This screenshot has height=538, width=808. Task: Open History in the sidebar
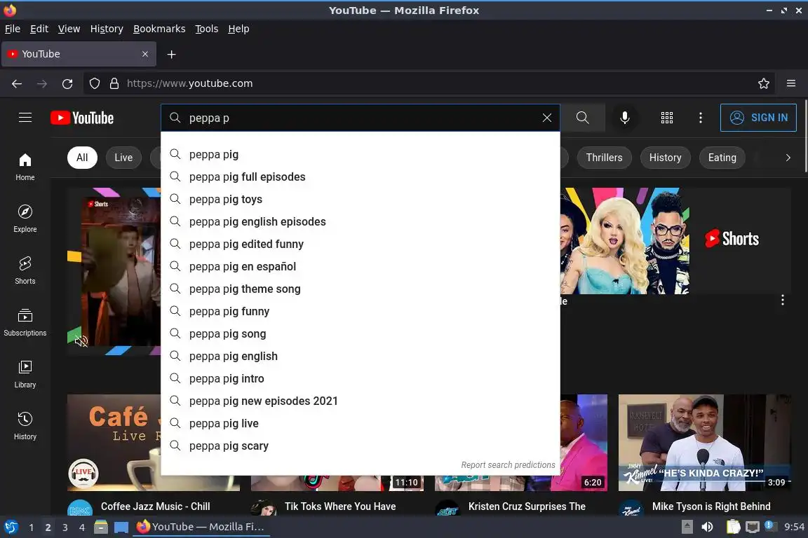click(x=25, y=427)
